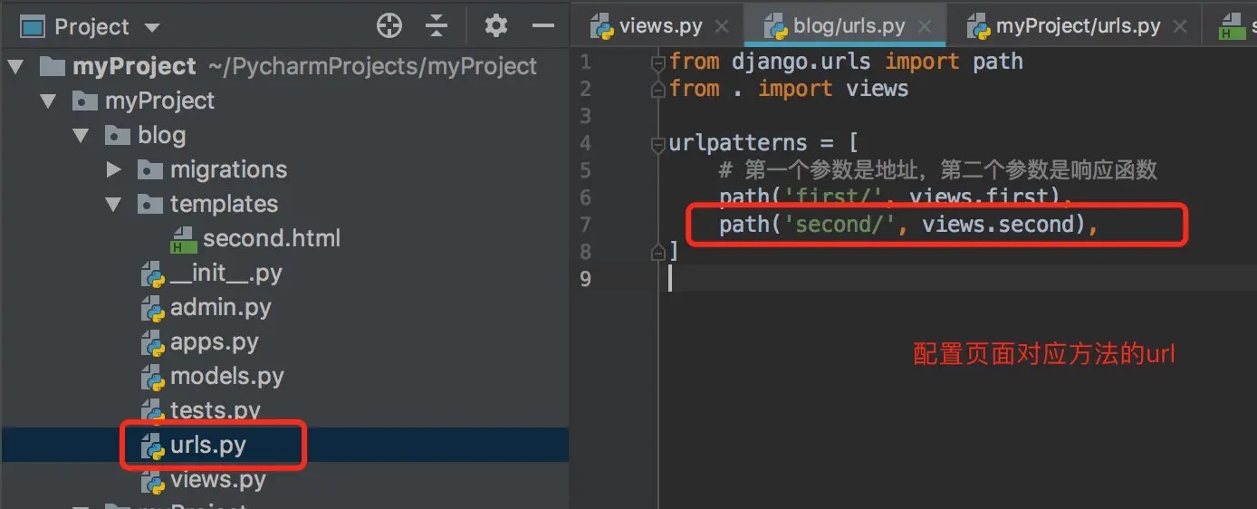Click the Project panel window icon
Screen dimensions: 1257x509
32,27
